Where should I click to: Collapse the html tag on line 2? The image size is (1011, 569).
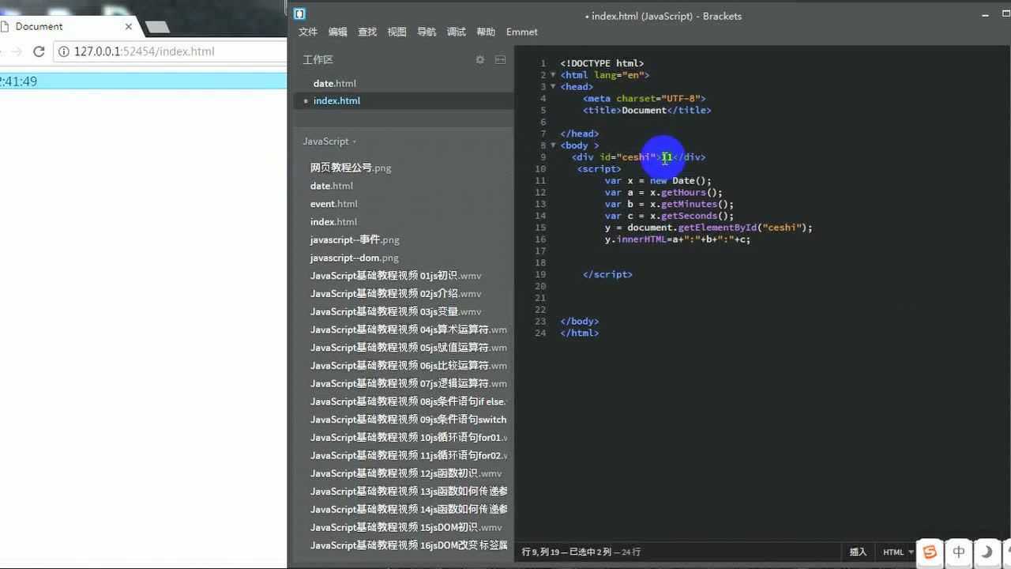553,75
